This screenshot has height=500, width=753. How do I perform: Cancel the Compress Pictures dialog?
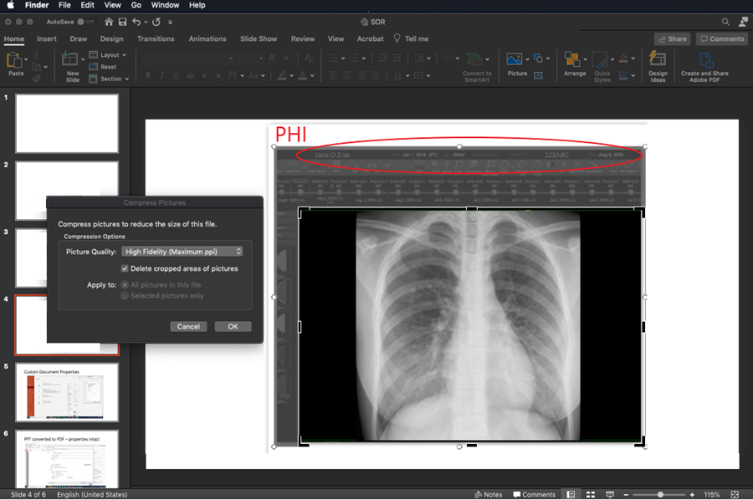click(188, 326)
